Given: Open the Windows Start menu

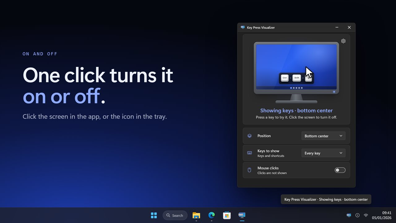Looking at the screenshot, I should (154, 215).
